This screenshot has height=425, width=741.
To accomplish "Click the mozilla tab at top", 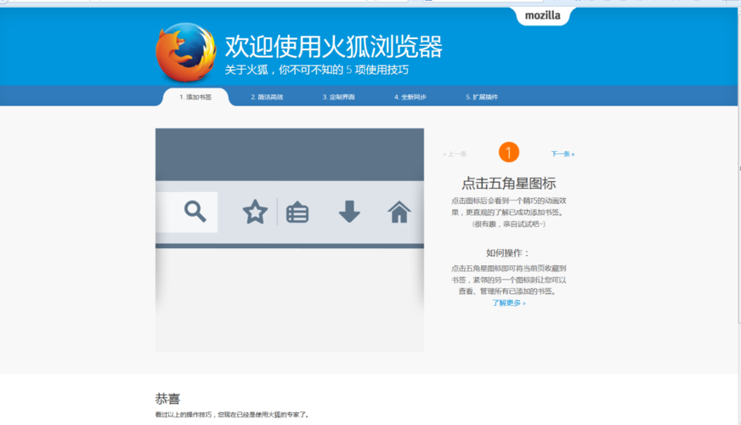I will 542,15.
